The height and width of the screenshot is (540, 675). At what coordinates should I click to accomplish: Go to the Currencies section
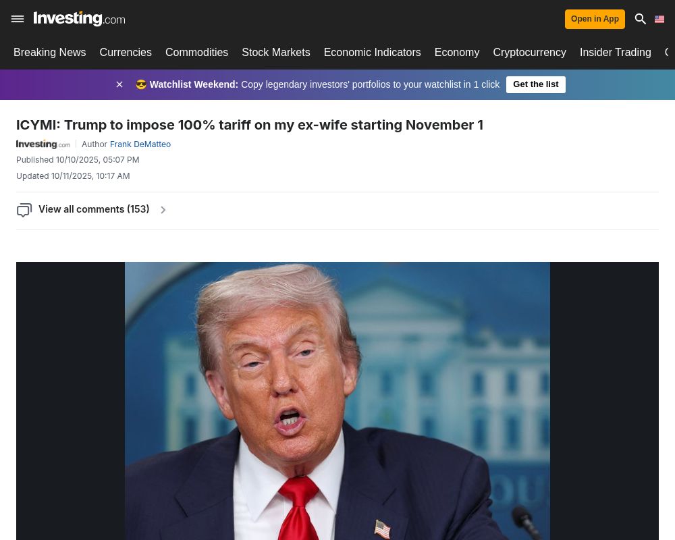pyautogui.click(x=126, y=52)
